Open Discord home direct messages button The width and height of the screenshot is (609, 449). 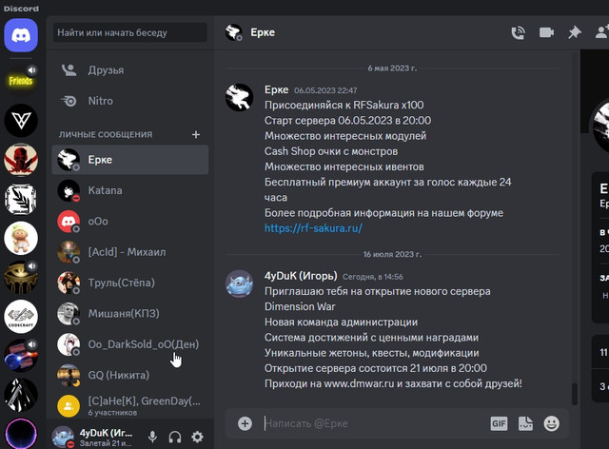(x=21, y=35)
